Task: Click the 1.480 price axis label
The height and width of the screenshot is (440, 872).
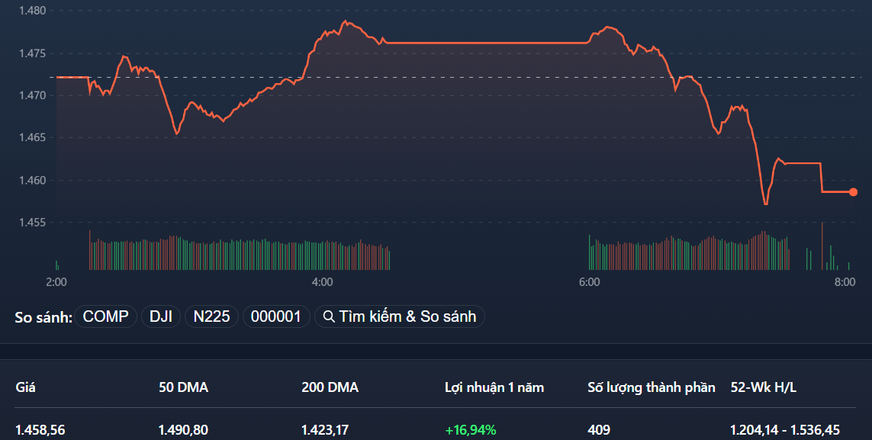Action: click(x=33, y=11)
